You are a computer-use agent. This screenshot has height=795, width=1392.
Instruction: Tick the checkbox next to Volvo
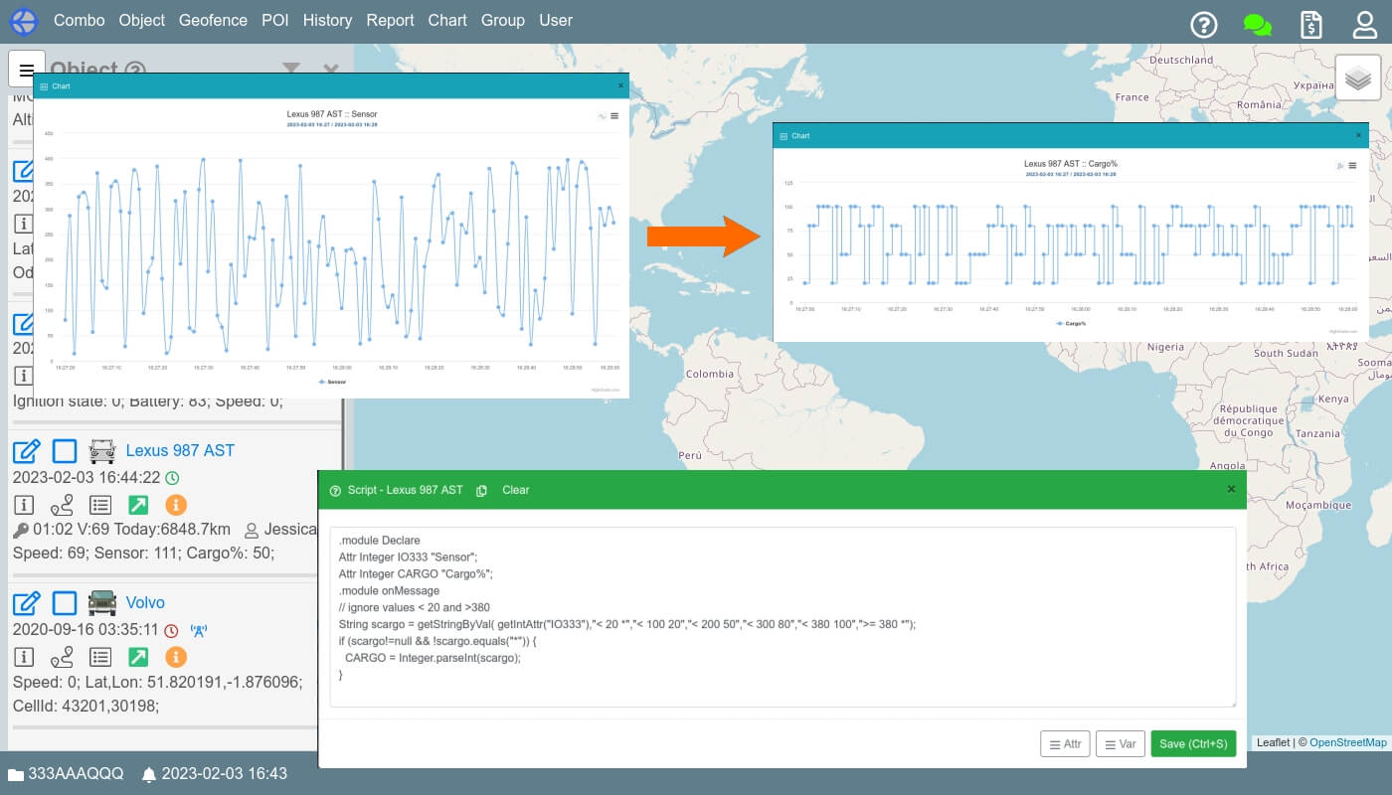[65, 603]
